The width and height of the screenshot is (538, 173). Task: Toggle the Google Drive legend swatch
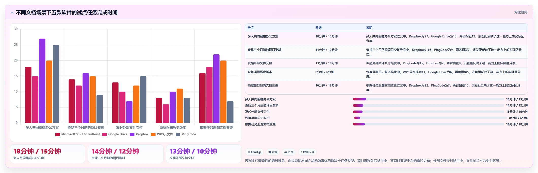pyautogui.click(x=104, y=134)
